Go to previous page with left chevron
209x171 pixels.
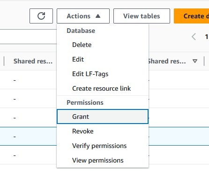coord(194,37)
